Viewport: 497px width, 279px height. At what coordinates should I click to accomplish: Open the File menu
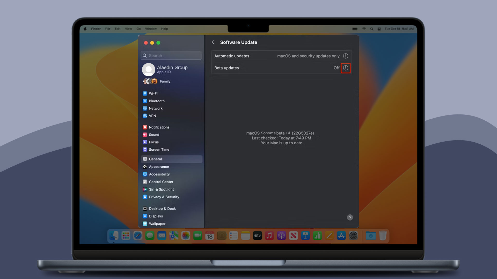[108, 29]
